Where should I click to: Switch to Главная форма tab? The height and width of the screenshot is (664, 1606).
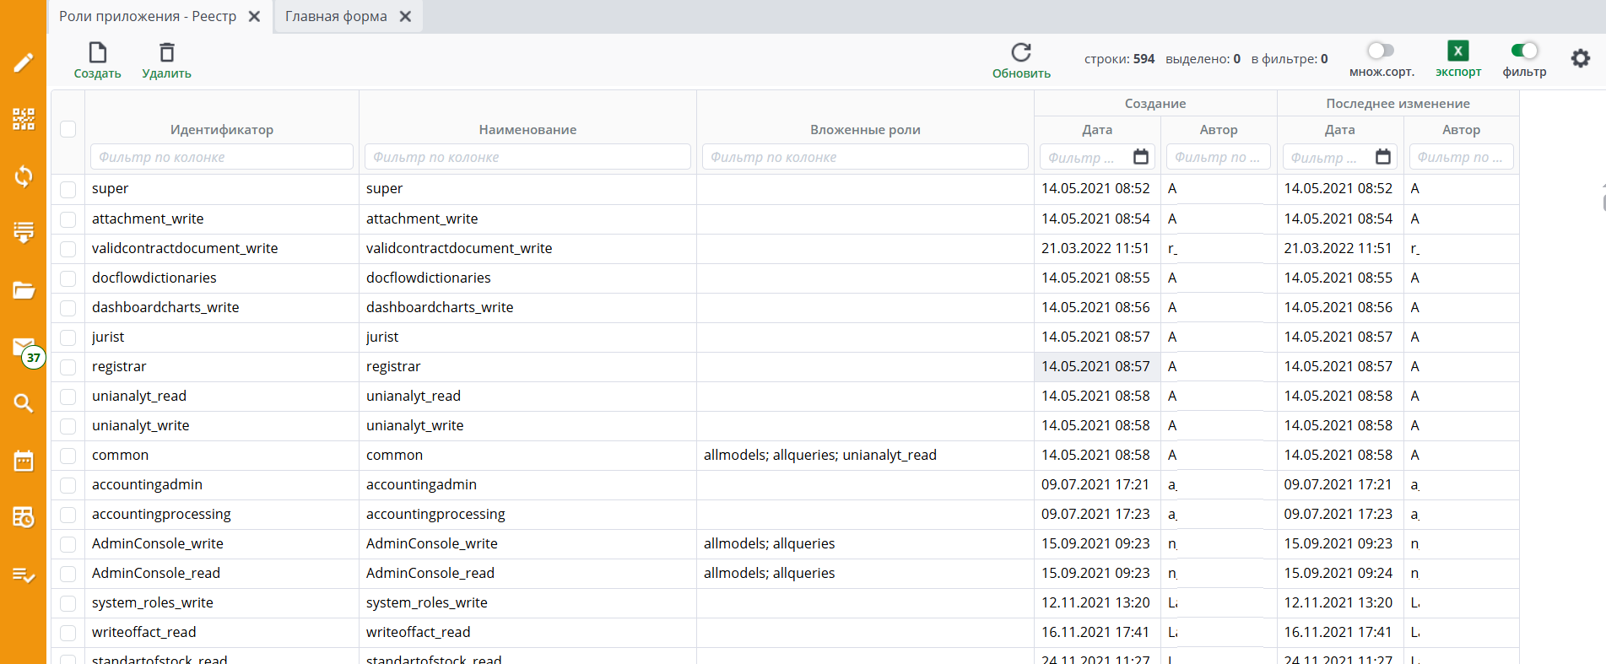coord(336,17)
